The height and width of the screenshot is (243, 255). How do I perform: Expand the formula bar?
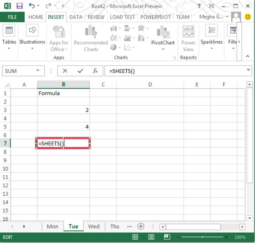pyautogui.click(x=248, y=69)
